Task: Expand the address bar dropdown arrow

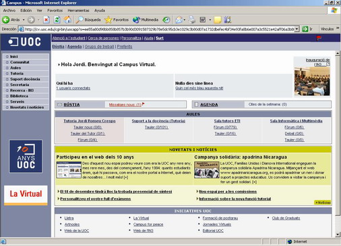Action: (x=297, y=29)
